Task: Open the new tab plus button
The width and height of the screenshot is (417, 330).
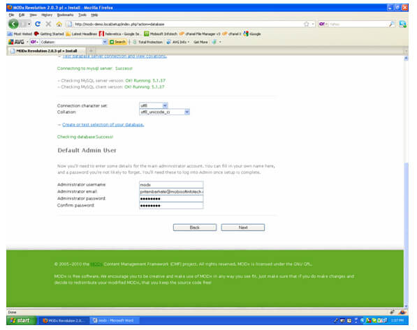Action: (91, 50)
